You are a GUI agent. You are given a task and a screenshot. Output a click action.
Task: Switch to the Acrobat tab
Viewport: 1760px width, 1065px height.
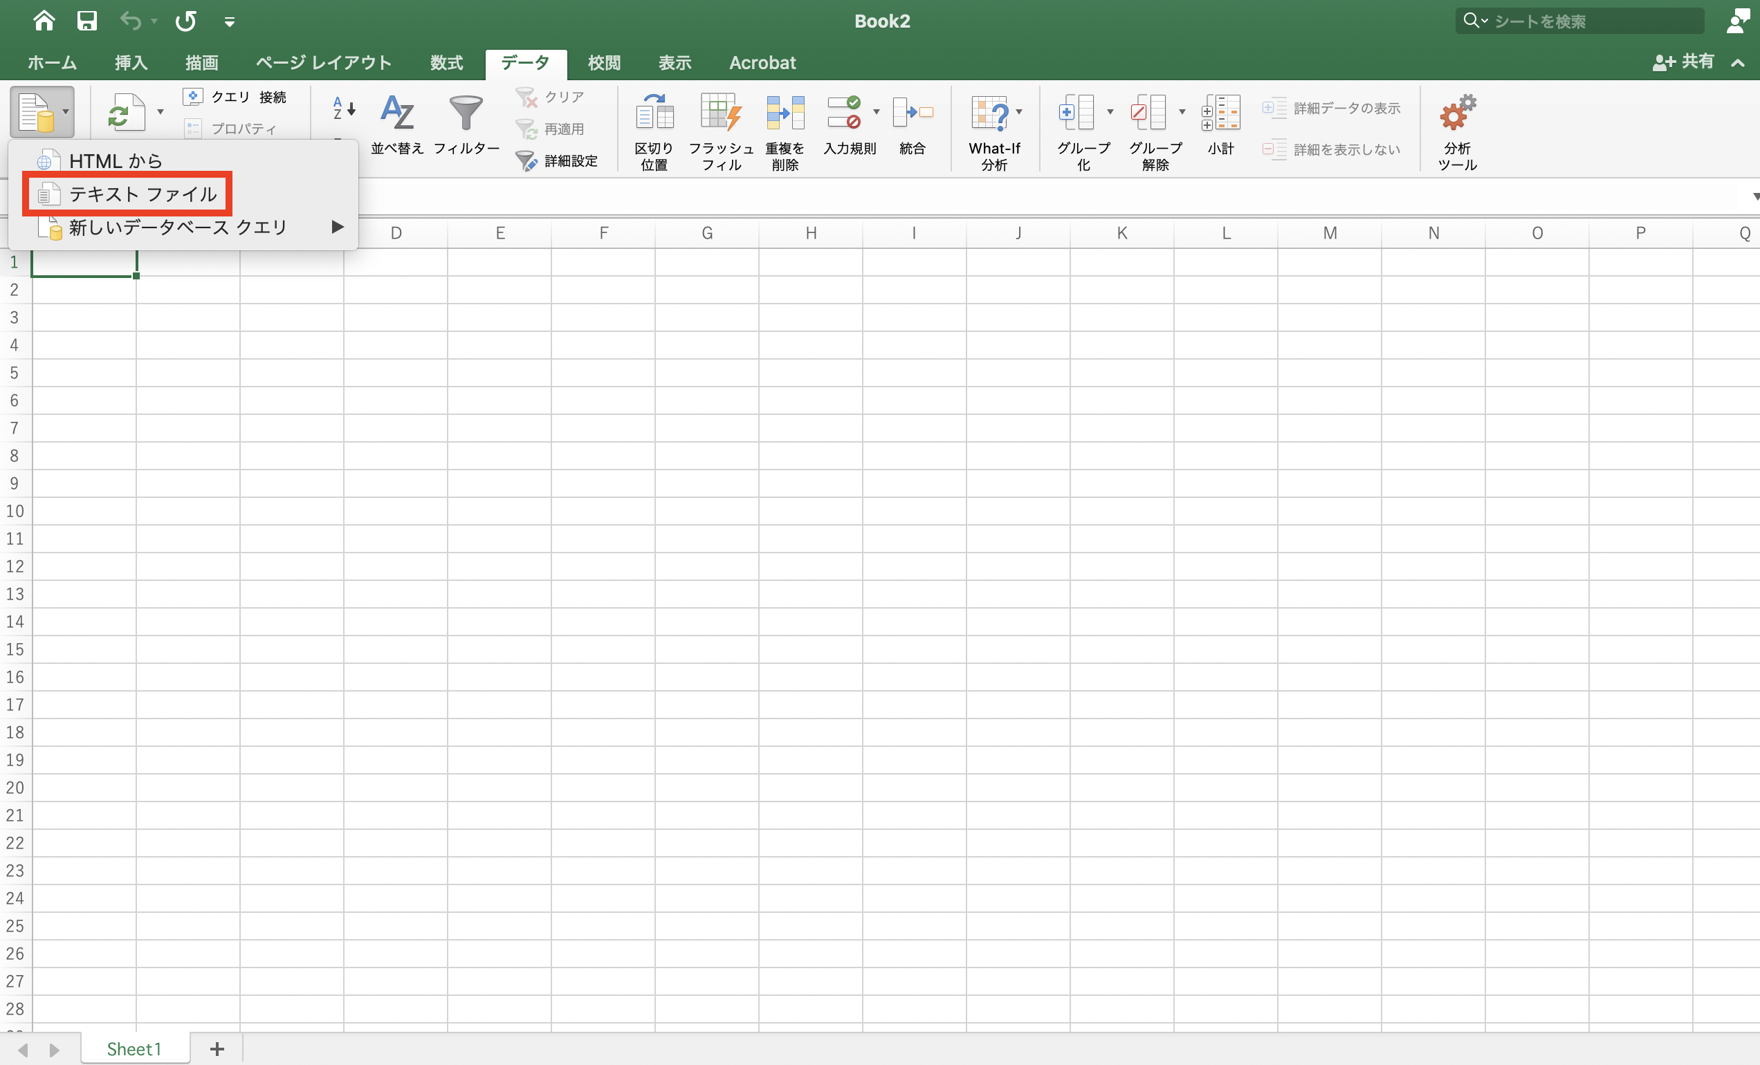point(762,63)
